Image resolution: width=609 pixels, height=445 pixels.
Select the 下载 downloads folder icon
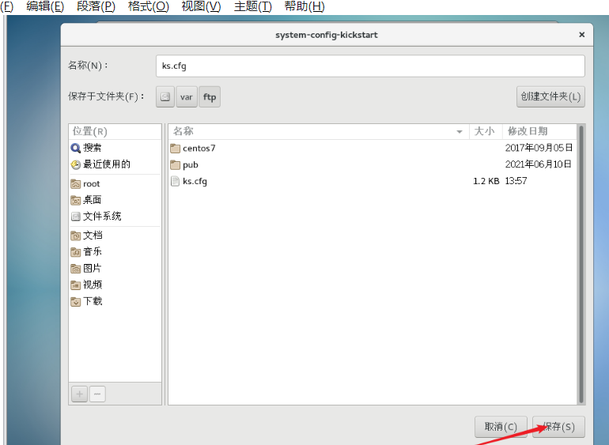(76, 301)
